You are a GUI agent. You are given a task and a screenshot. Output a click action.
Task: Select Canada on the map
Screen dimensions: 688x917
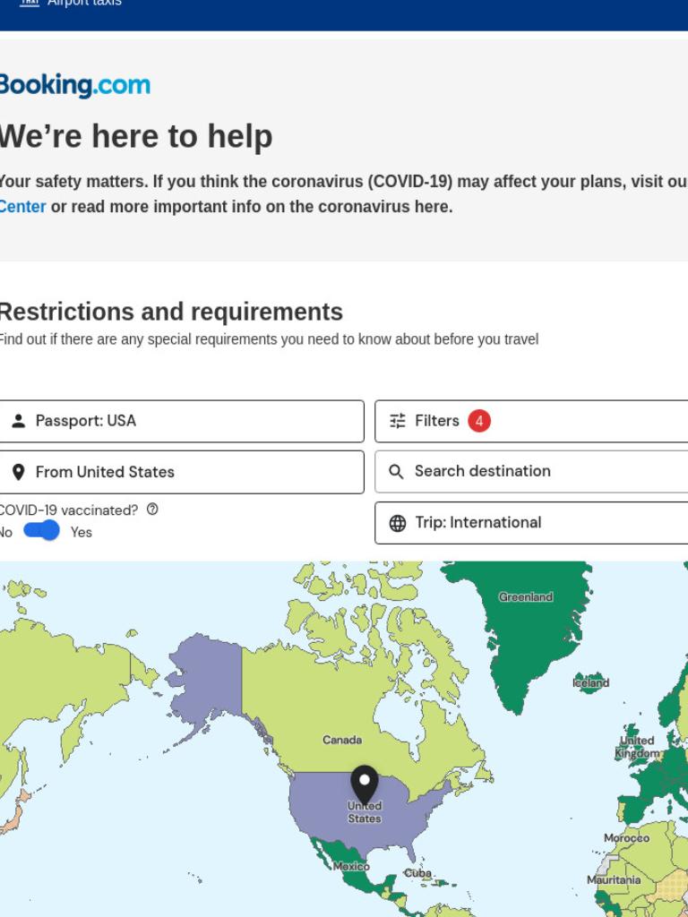tap(342, 741)
